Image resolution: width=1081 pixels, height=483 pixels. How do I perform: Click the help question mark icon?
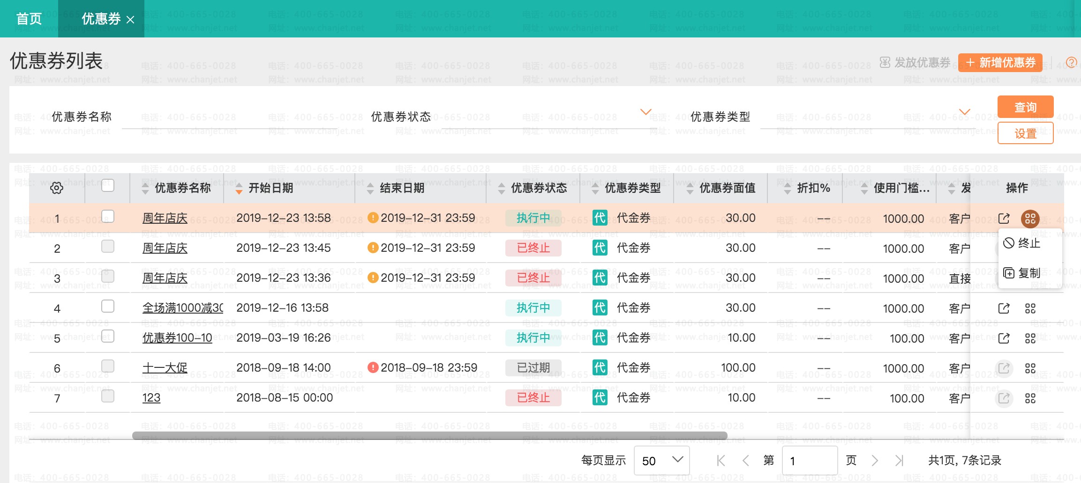(x=1071, y=62)
